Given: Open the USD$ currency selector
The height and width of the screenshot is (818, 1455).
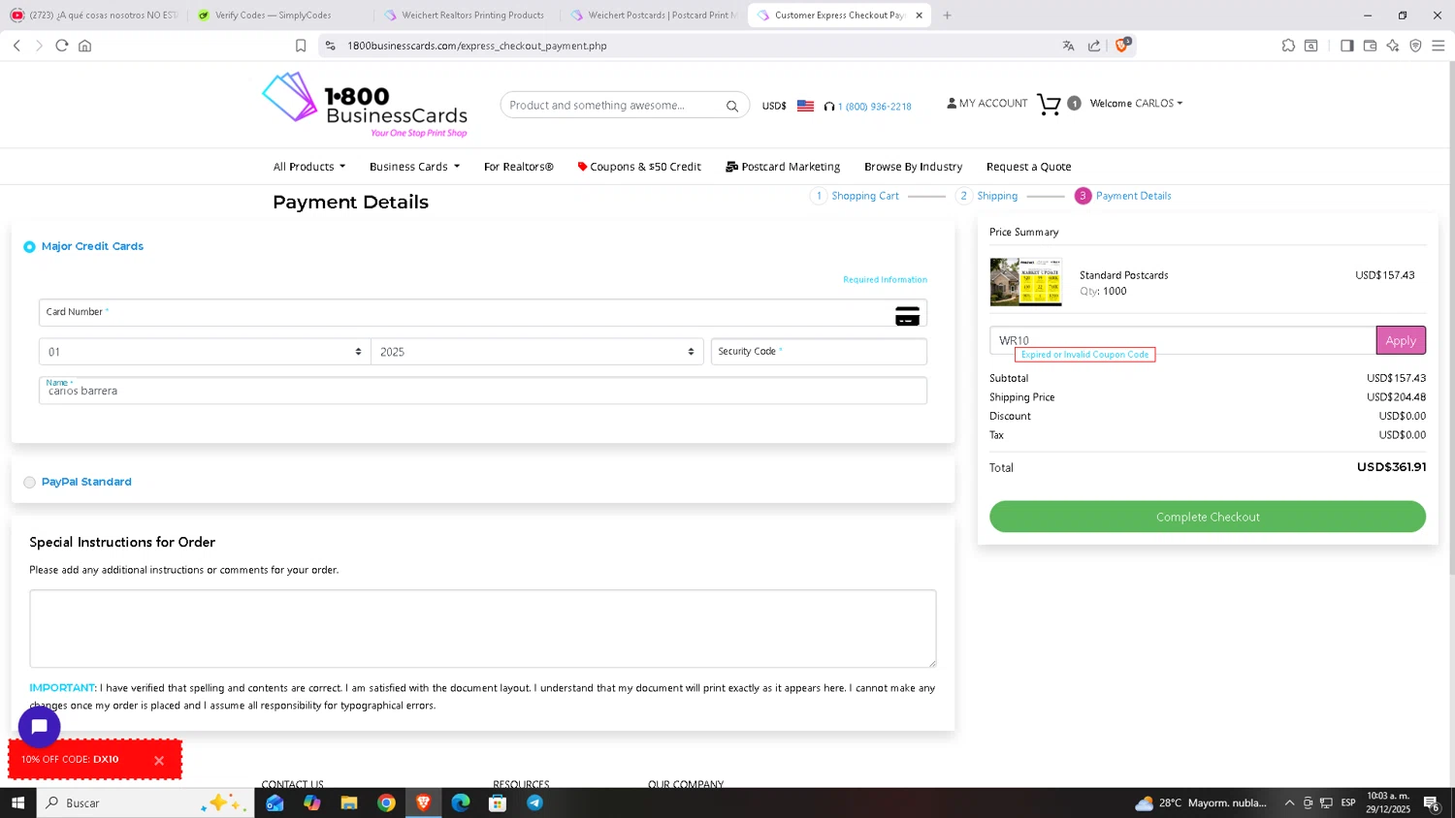Looking at the screenshot, I should click(x=774, y=106).
